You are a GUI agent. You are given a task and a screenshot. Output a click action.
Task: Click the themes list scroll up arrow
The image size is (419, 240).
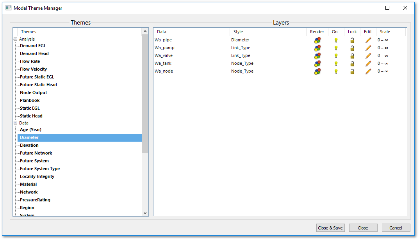click(145, 31)
